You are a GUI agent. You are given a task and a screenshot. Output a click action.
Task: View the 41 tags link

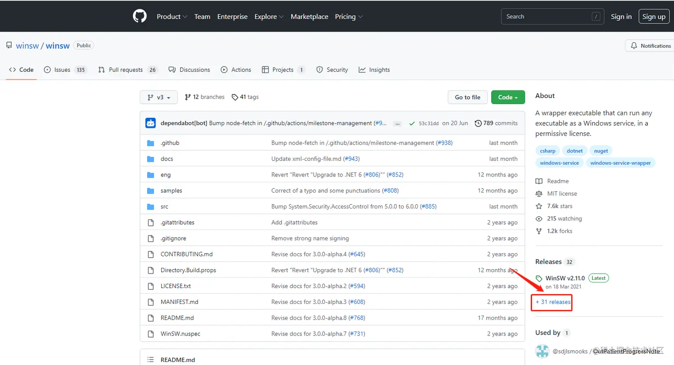pyautogui.click(x=245, y=97)
